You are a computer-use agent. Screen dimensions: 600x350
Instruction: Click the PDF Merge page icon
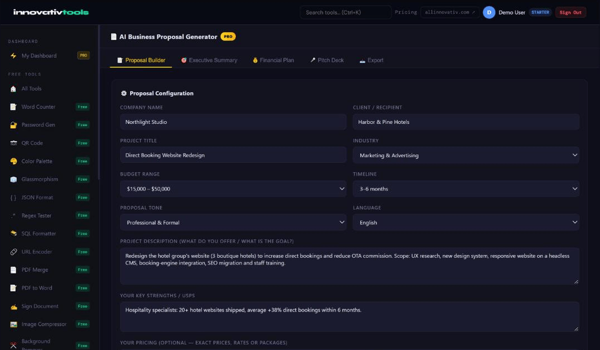(13, 270)
